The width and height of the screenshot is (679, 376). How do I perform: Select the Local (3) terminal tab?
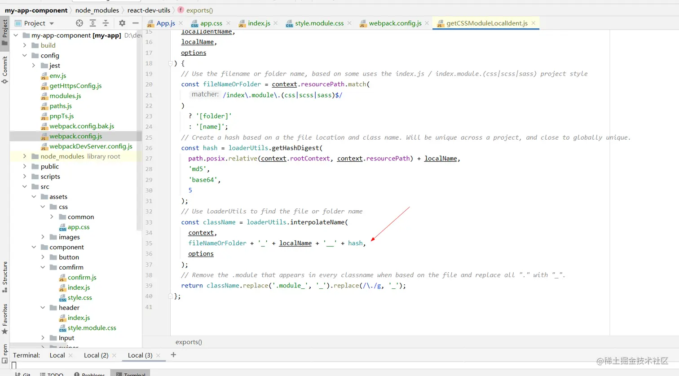tap(140, 355)
